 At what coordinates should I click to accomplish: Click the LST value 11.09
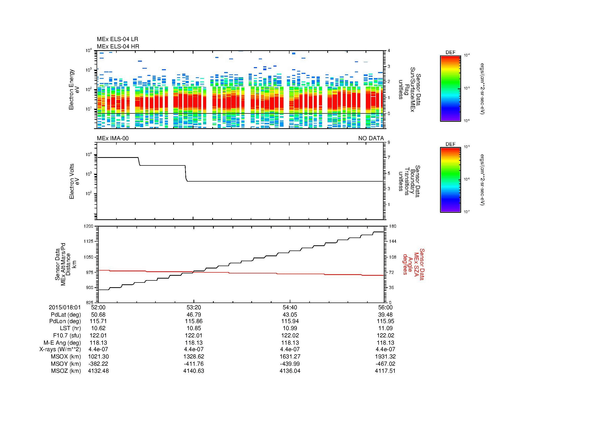pyautogui.click(x=385, y=328)
